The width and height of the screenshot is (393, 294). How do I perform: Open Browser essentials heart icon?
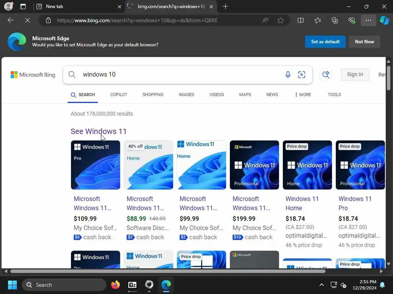click(x=352, y=20)
